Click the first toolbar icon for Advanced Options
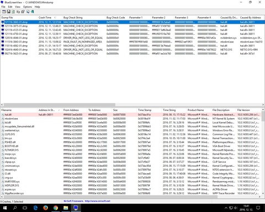 [x=4, y=12]
